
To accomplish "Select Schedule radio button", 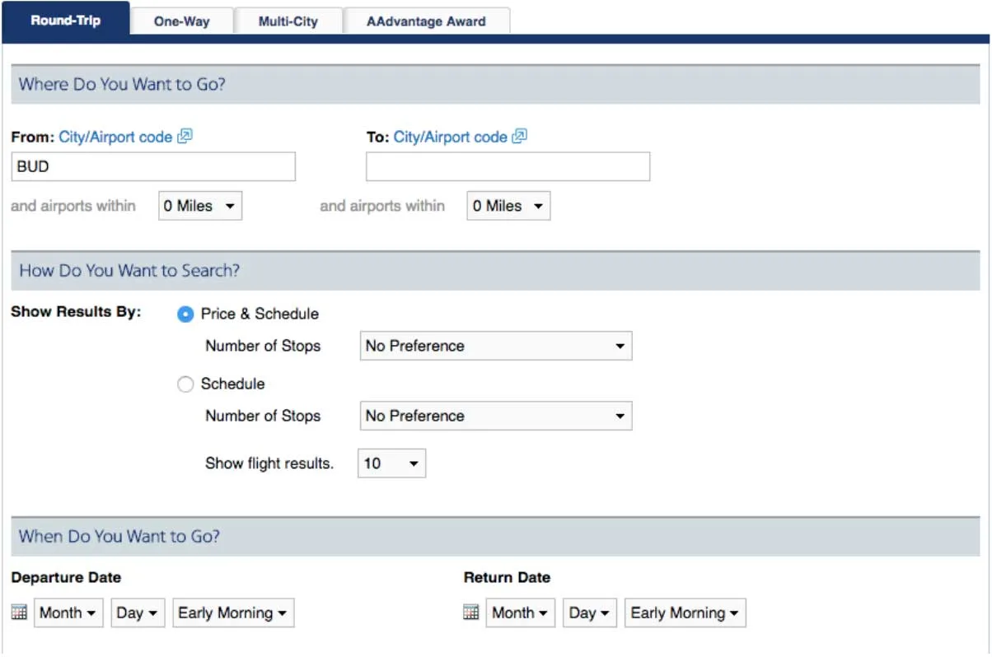I will 185,384.
